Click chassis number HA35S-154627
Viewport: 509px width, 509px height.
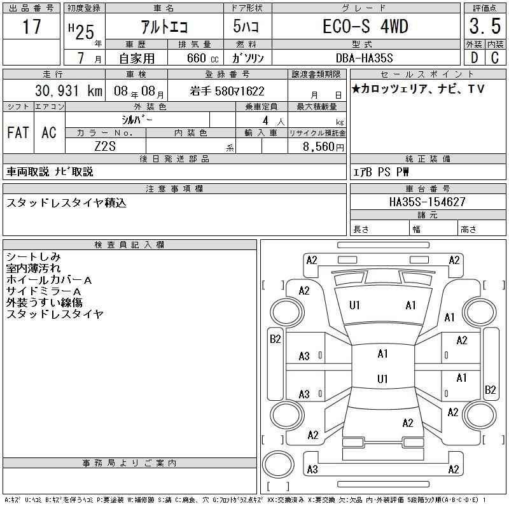[x=427, y=202]
